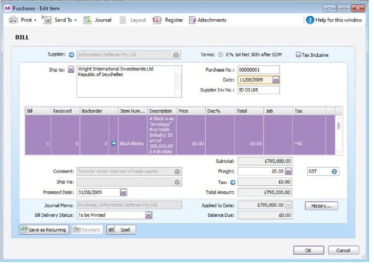This screenshot has width=374, height=269.
Task: Open the Date picker dropdown
Action: (276, 80)
